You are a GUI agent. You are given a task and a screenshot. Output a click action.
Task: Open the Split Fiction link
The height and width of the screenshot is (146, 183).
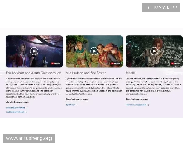[x=70, y=105]
